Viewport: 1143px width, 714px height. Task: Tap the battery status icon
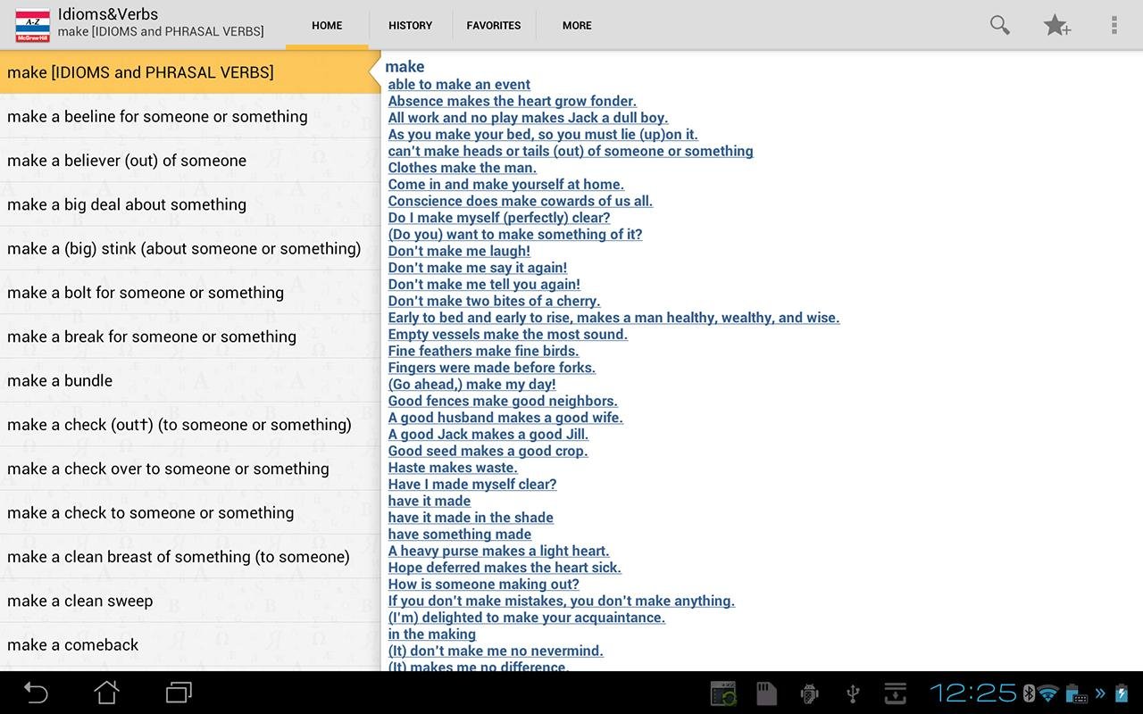[x=1122, y=693]
